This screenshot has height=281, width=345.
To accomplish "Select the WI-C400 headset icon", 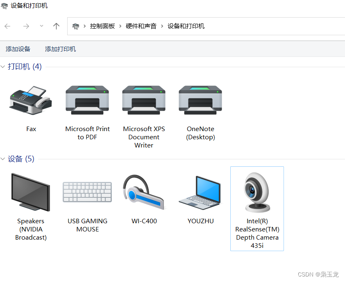I will point(144,192).
